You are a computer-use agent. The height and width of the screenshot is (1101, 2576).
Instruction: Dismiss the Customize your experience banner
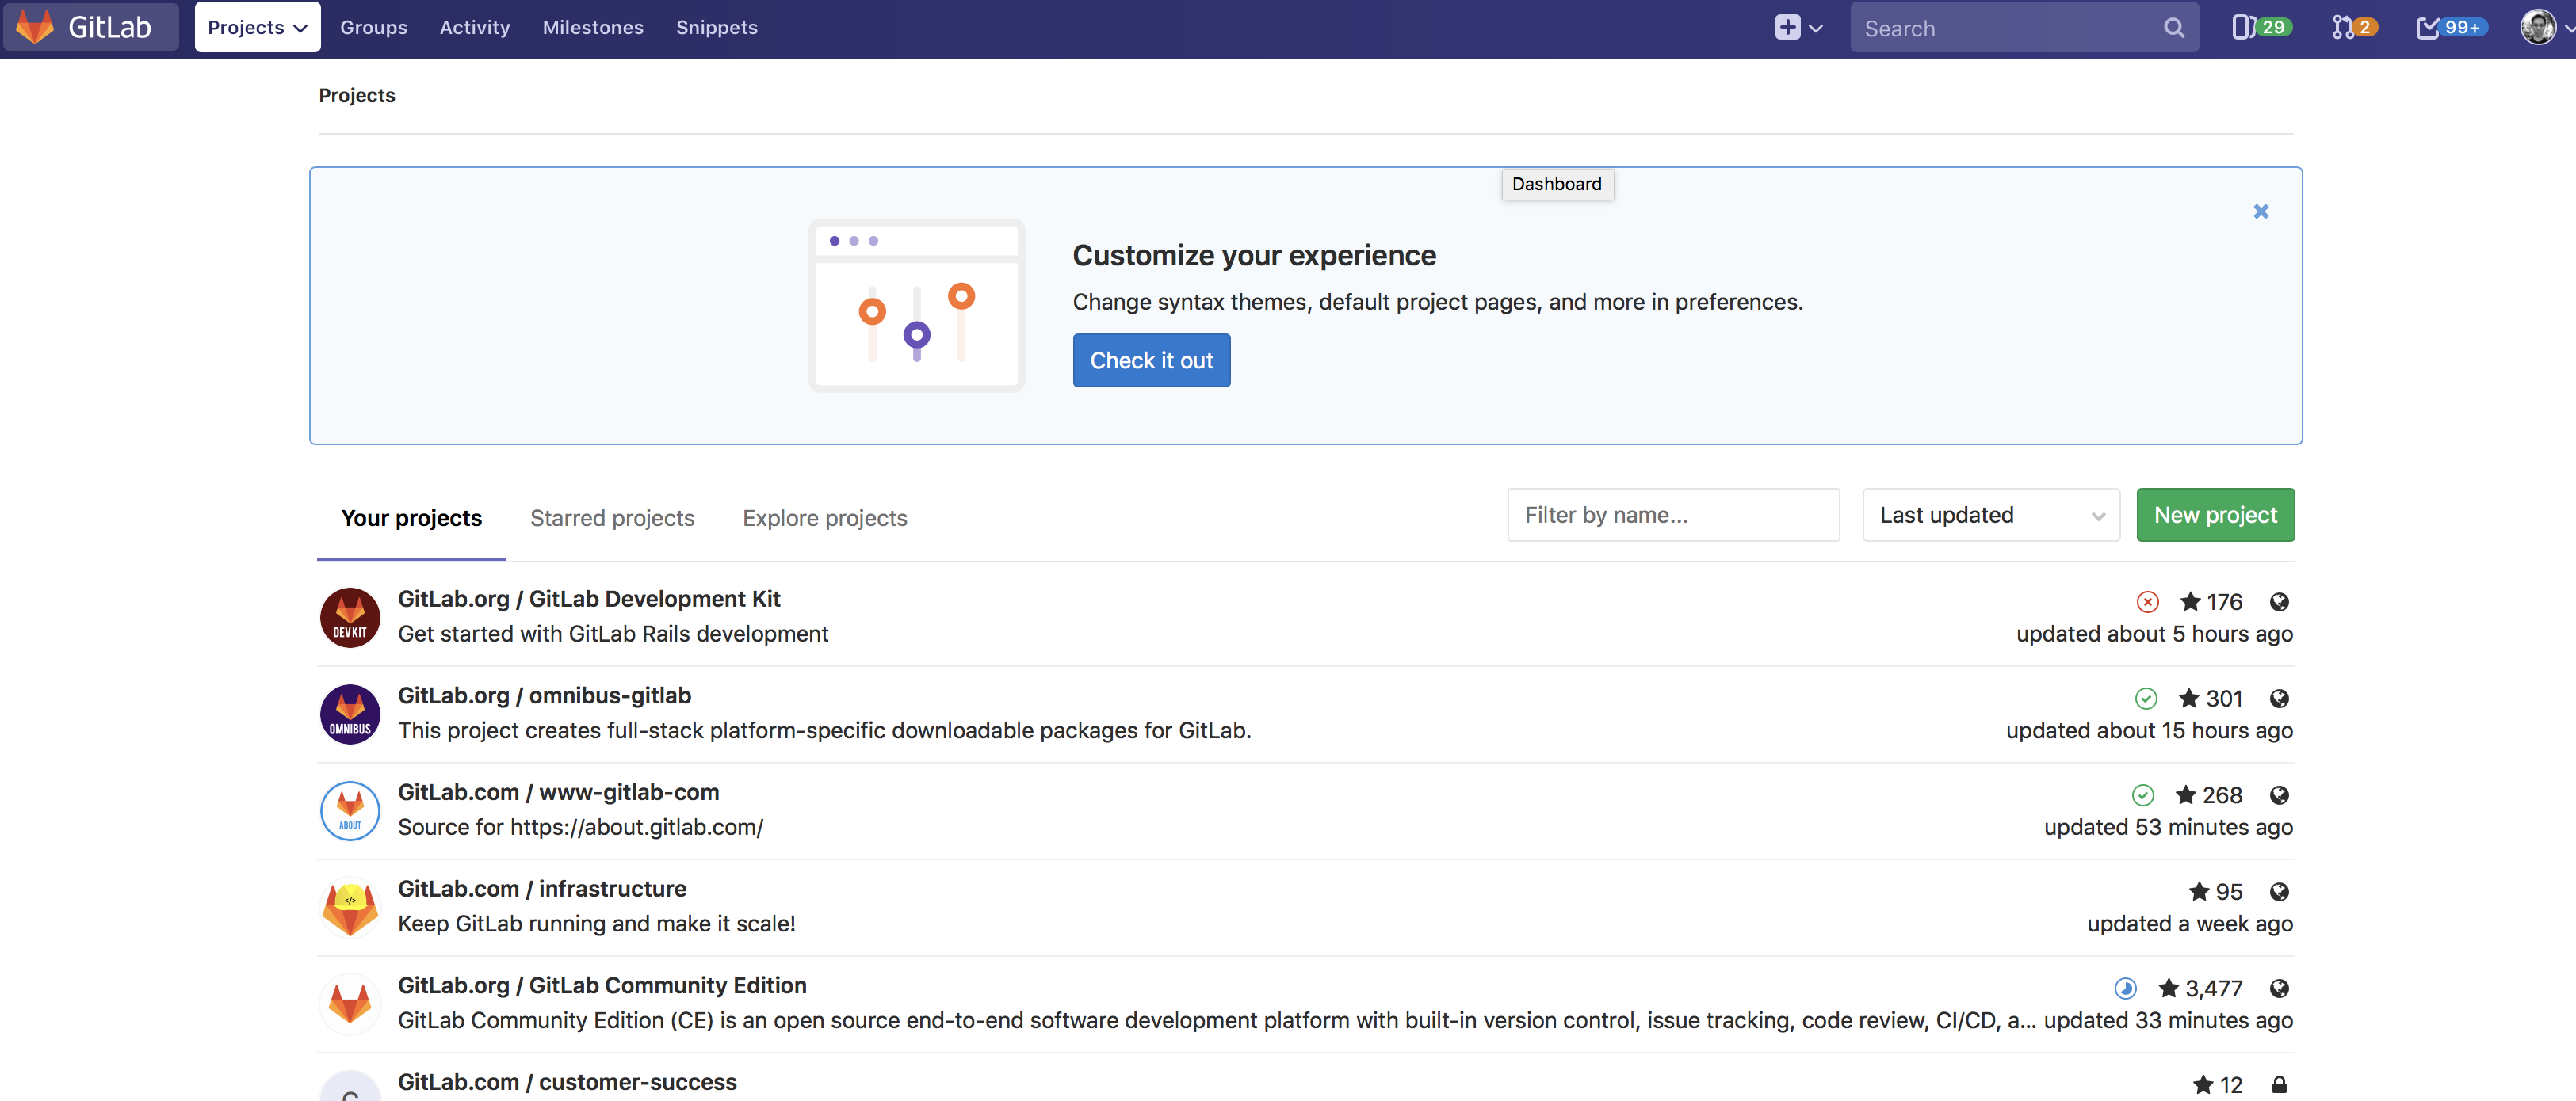tap(2261, 211)
